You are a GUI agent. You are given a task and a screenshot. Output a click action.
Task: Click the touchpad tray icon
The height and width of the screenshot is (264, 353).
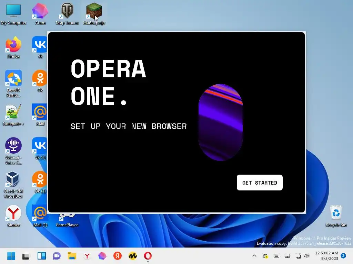click(x=287, y=256)
